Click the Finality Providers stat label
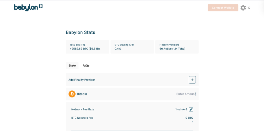This screenshot has width=264, height=131. point(169,45)
